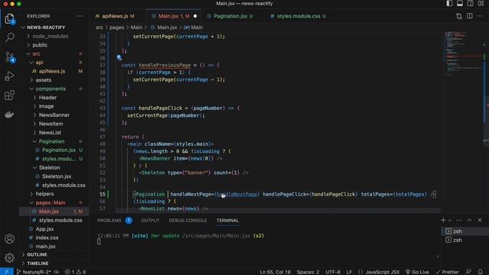Open Run and Debug view icon
The width and height of the screenshot is (489, 275).
tap(9, 76)
